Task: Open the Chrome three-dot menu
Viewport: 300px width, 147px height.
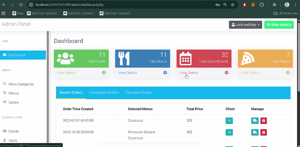Action: click(296, 5)
